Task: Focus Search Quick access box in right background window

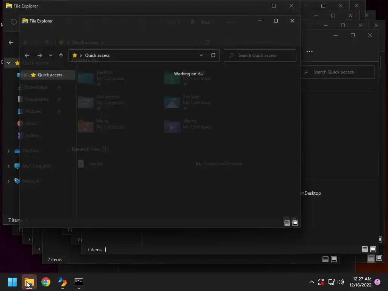Action: 338,72
